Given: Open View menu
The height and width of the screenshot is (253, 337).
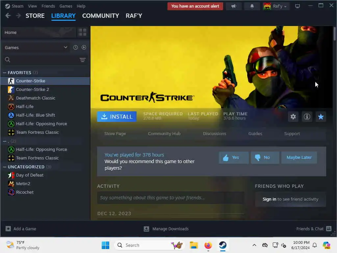Looking at the screenshot, I should [x=33, y=6].
